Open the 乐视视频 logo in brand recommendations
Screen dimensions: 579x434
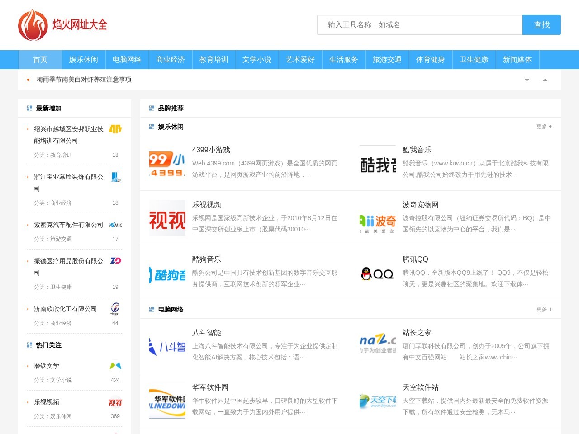[x=167, y=218]
